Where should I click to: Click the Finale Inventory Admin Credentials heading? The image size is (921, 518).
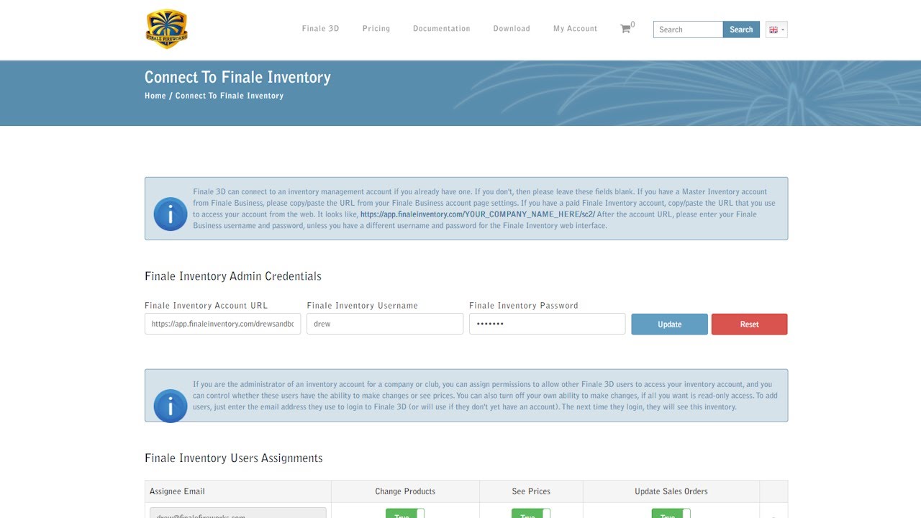[233, 276]
